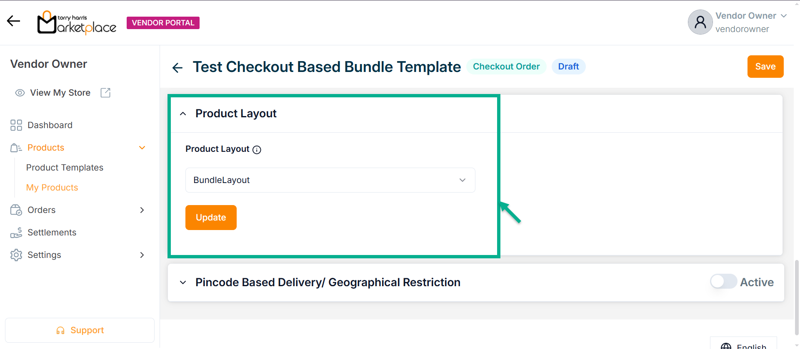Click the eye icon near View My Store
This screenshot has width=800, height=349.
coord(20,93)
